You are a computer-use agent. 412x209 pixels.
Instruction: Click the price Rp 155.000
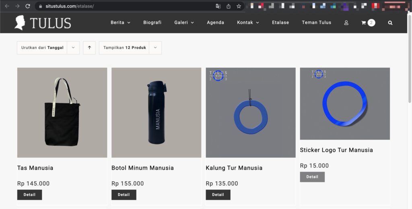128,184
